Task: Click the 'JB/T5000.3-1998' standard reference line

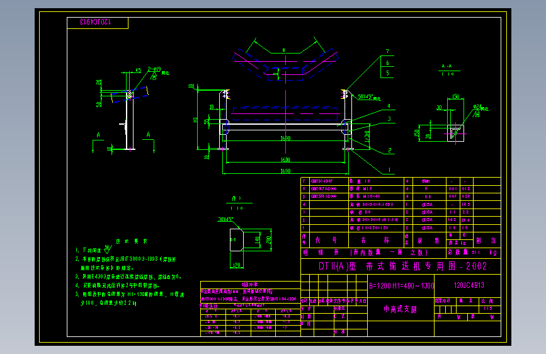Action: (126, 260)
